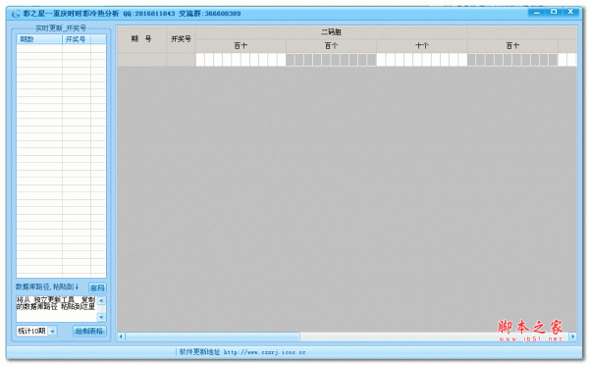This screenshot has width=589, height=365.
Task: Click the horizontal scrollbar thumb of the table
Action: pos(213,337)
